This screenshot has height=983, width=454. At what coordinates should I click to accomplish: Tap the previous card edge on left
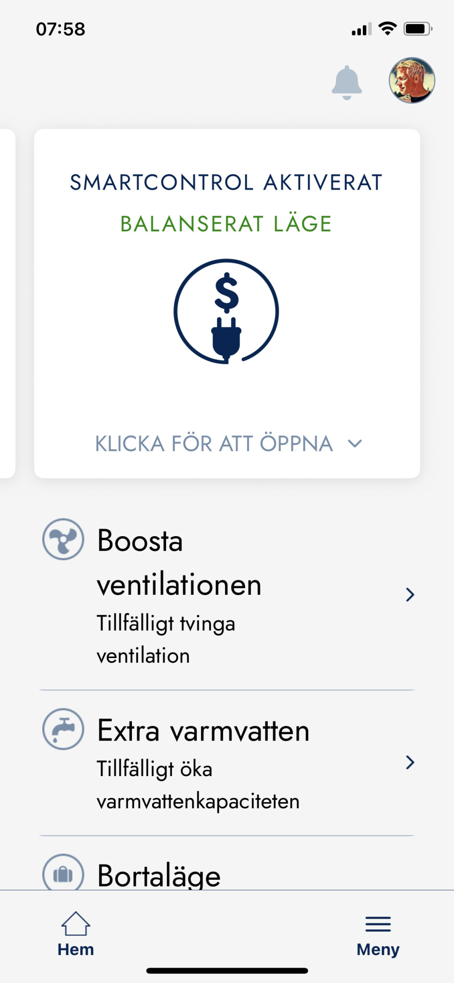7,303
